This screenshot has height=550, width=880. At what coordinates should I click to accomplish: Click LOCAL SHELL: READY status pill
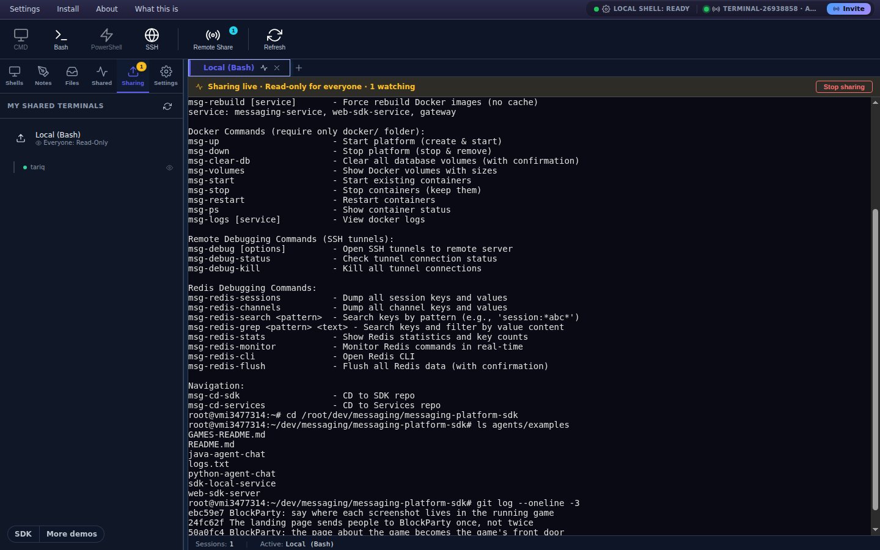point(642,9)
